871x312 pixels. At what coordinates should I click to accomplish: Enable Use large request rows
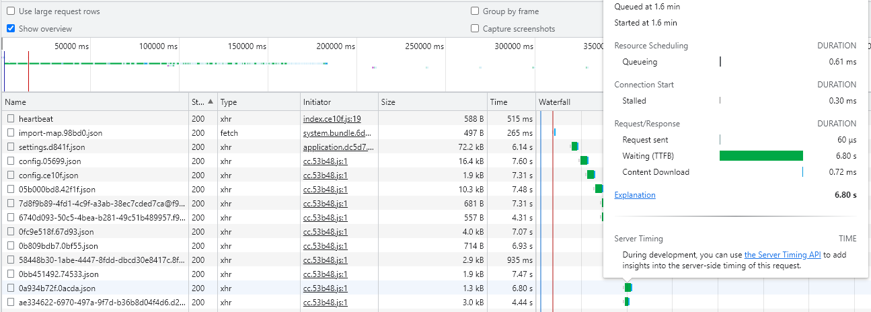pyautogui.click(x=11, y=11)
